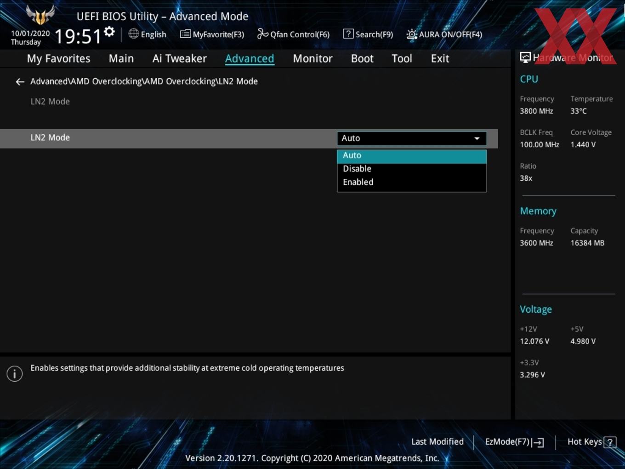Click the help description about extreme cold temperatures
This screenshot has width=625, height=469.
click(187, 368)
